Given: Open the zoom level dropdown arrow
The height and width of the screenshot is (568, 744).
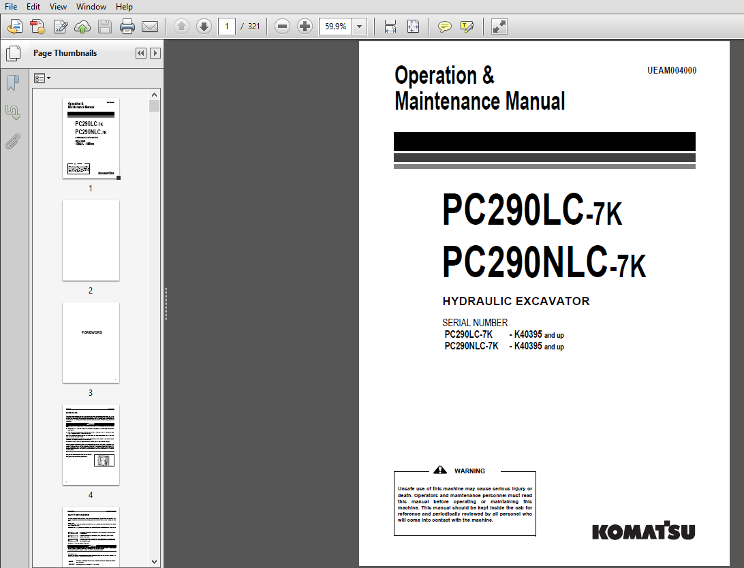Looking at the screenshot, I should coord(360,27).
